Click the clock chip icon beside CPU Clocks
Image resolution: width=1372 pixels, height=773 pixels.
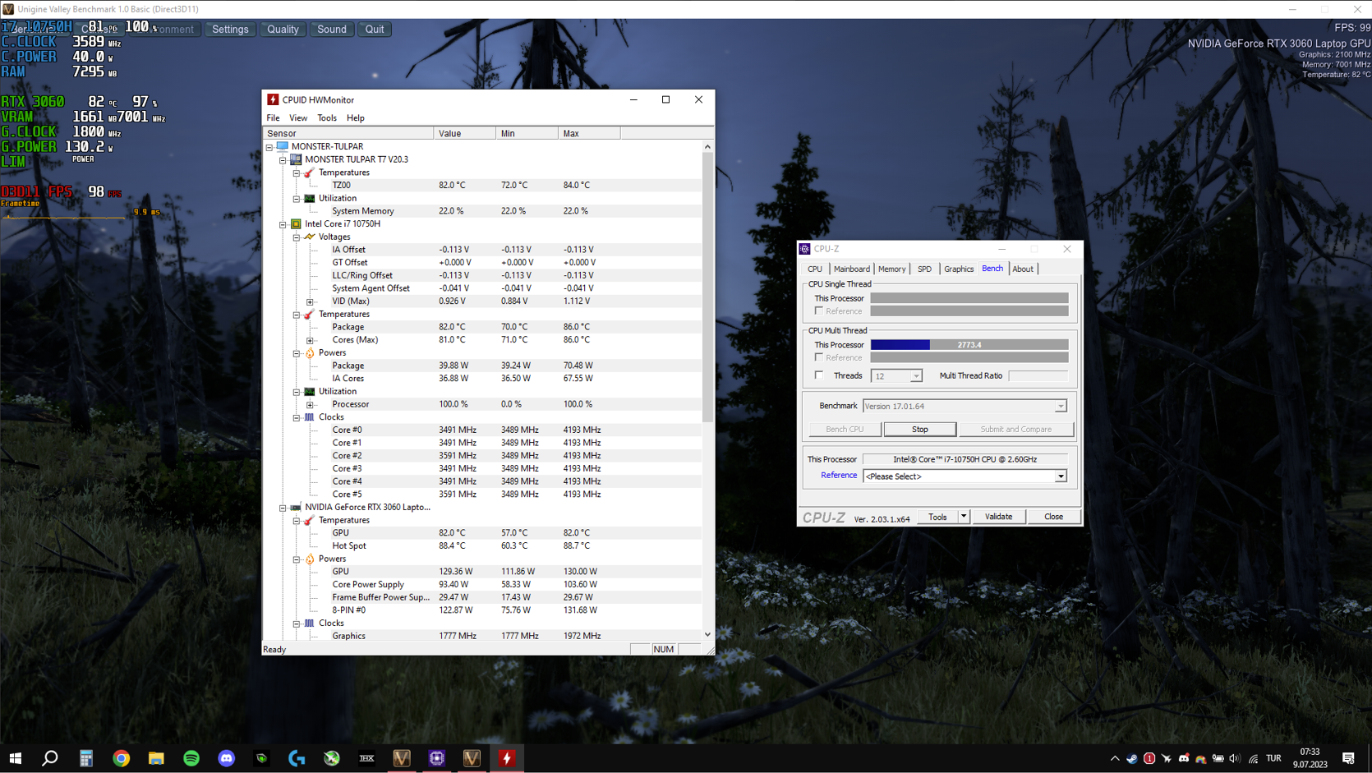click(x=310, y=416)
